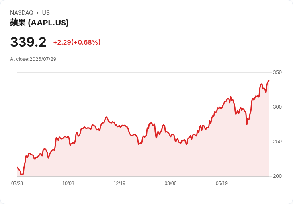Select the 05/19 date axis label
The height and width of the screenshot is (204, 293).
click(x=222, y=183)
